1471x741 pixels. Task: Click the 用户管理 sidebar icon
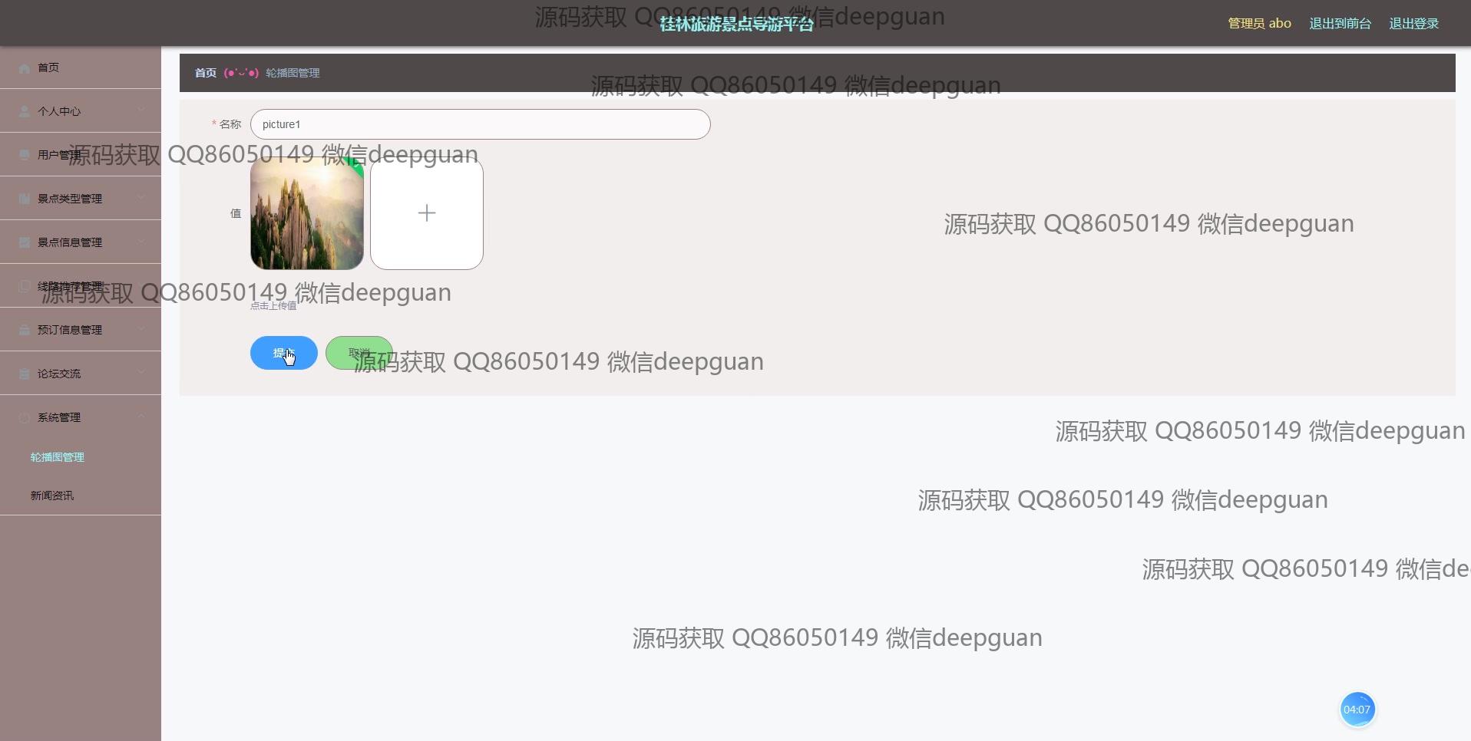click(x=25, y=155)
